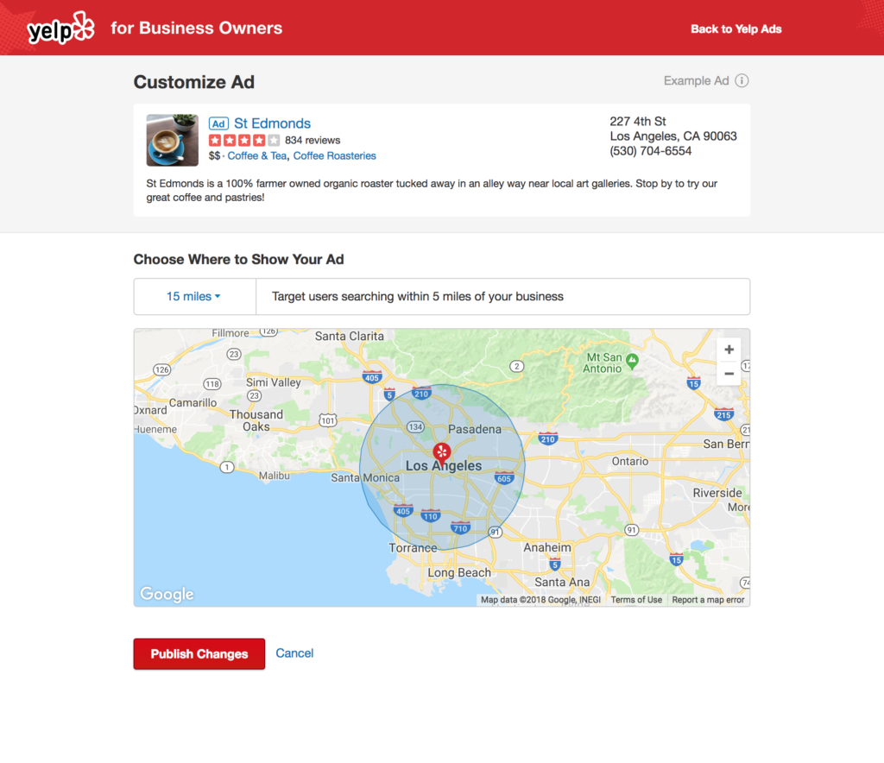Zoom out on the map
884x763 pixels.
coord(729,373)
